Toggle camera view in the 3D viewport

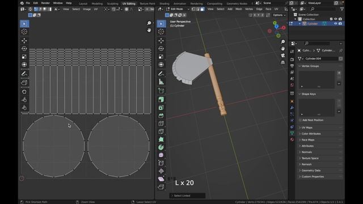point(283,56)
